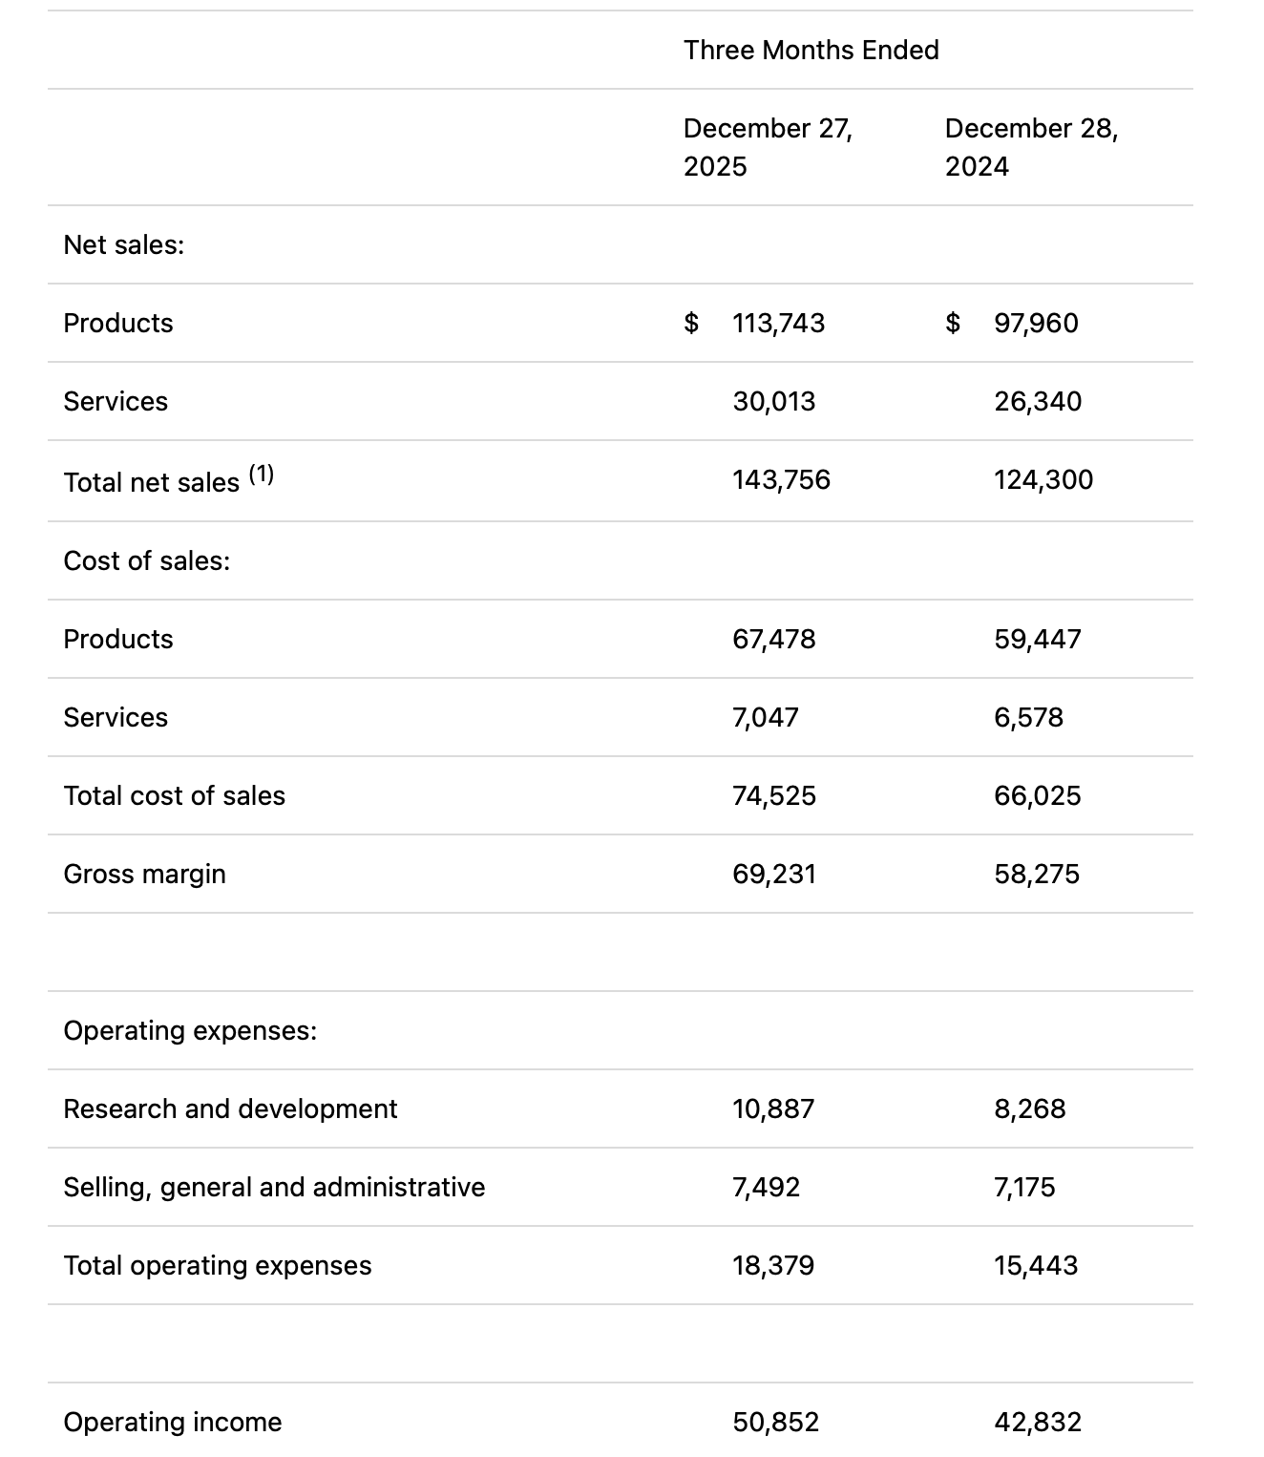Image resolution: width=1264 pixels, height=1457 pixels.
Task: Click the Services net sales value 30,013
Action: [773, 401]
